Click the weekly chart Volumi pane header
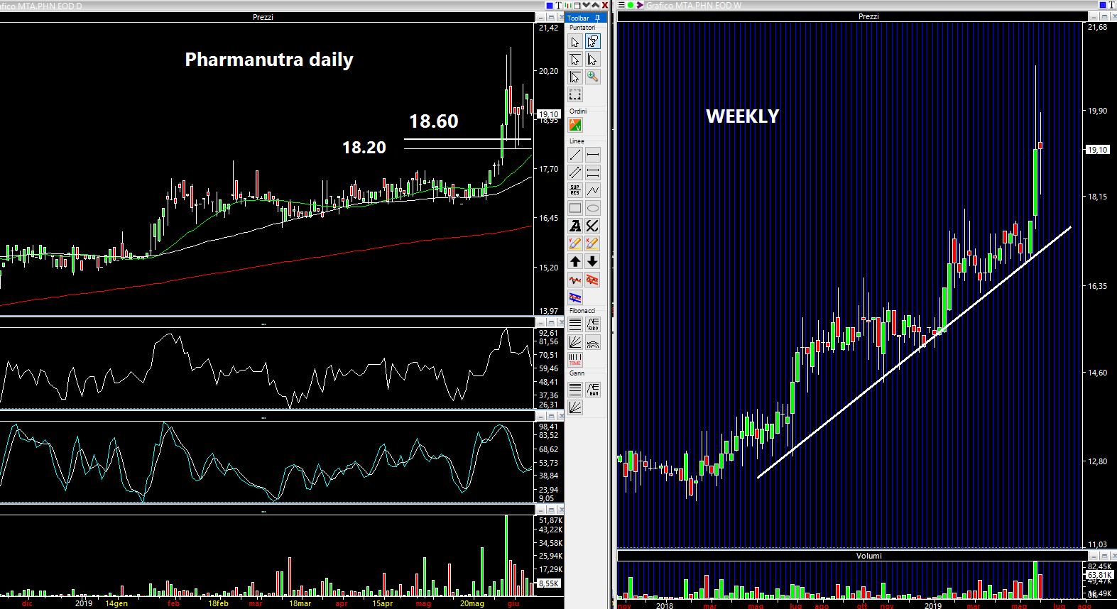The width and height of the screenshot is (1117, 609). point(853,556)
